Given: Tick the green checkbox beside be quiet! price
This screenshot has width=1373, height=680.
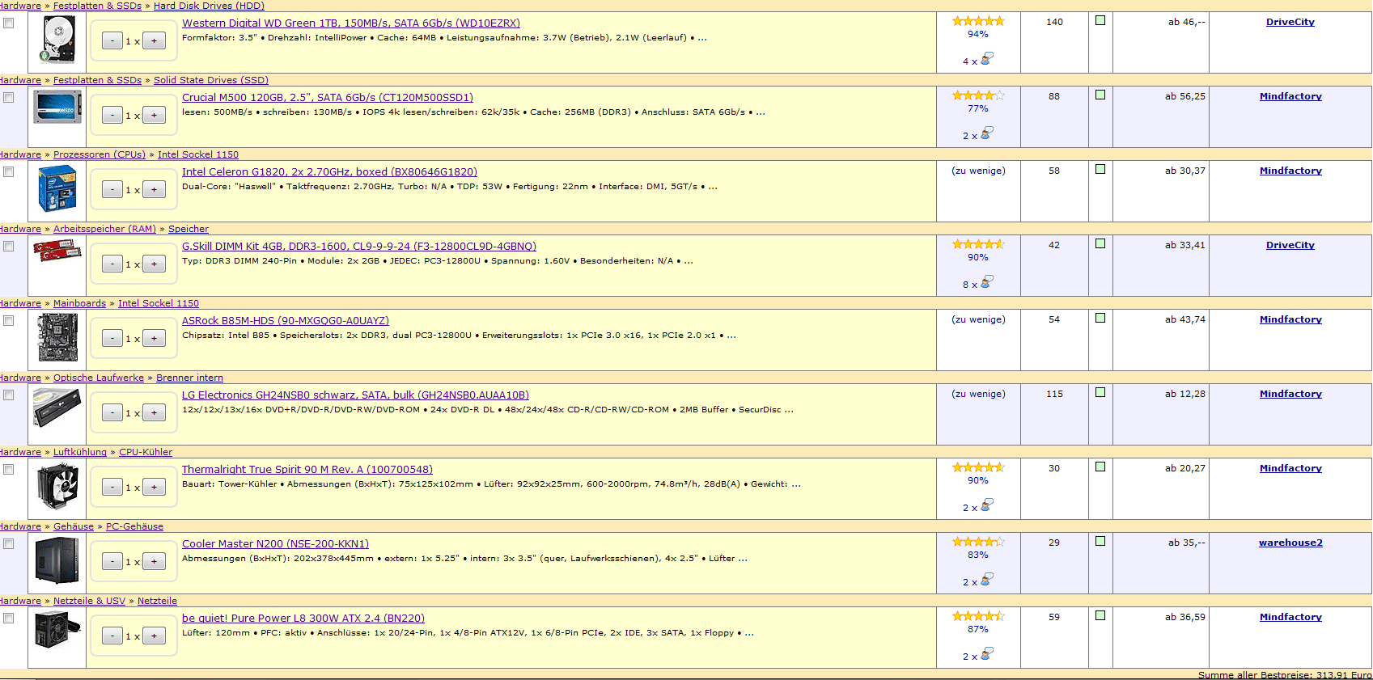Looking at the screenshot, I should click(x=1100, y=615).
